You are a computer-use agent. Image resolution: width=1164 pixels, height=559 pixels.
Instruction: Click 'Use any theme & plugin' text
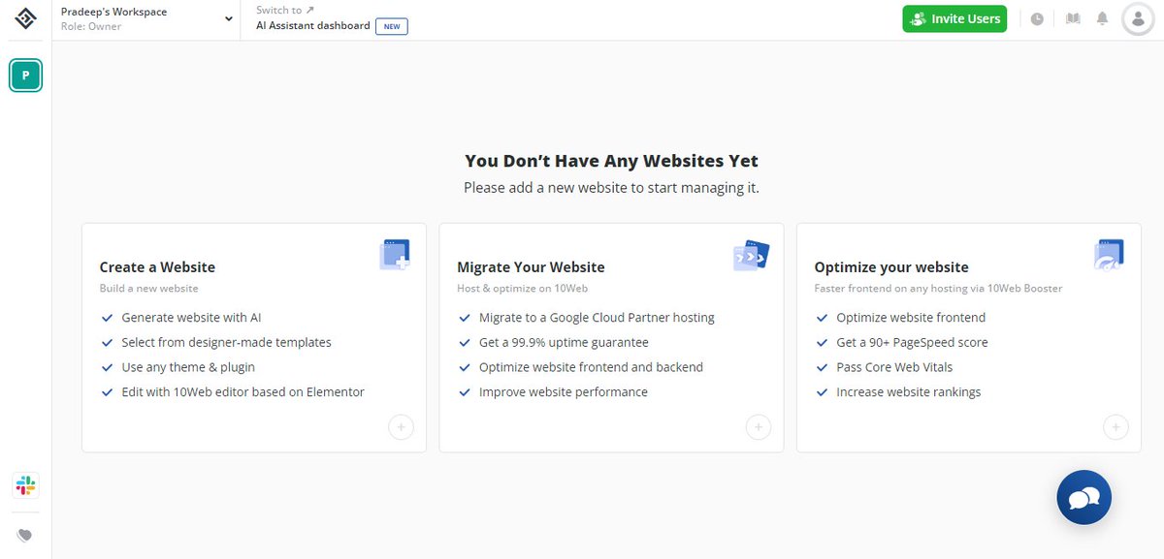pyautogui.click(x=188, y=367)
